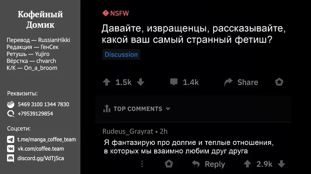The image size is (311, 174).
Task: Expand the Top Comments sort dropdown
Action: coord(168,109)
